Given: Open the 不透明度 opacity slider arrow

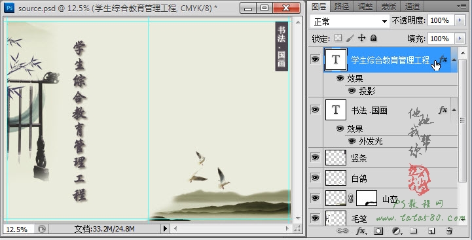Looking at the screenshot, I should point(460,20).
